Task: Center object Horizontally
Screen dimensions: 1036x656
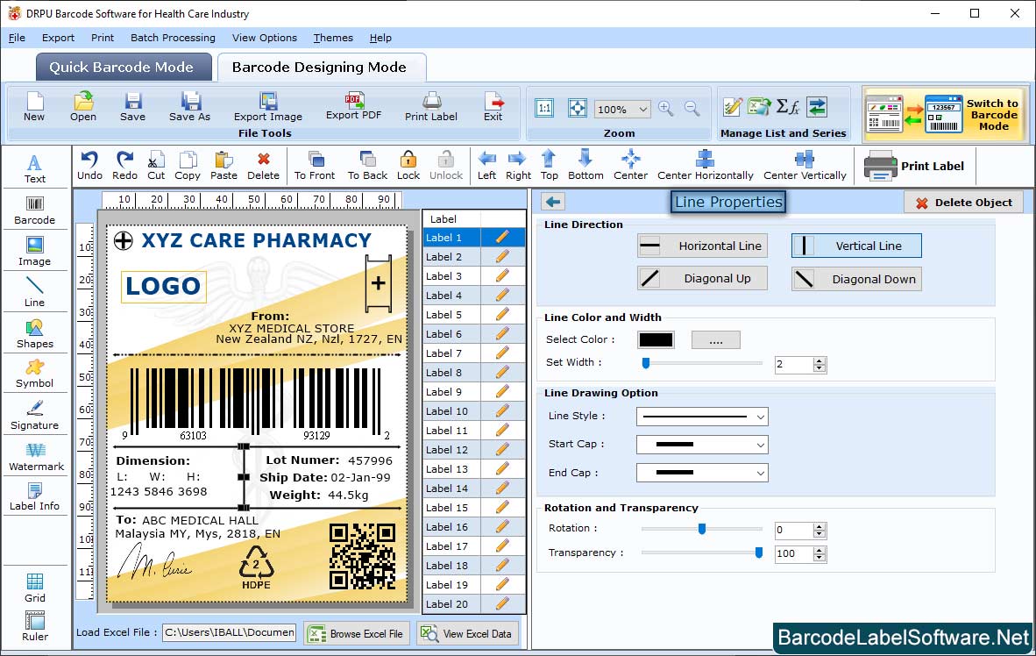Action: (705, 166)
